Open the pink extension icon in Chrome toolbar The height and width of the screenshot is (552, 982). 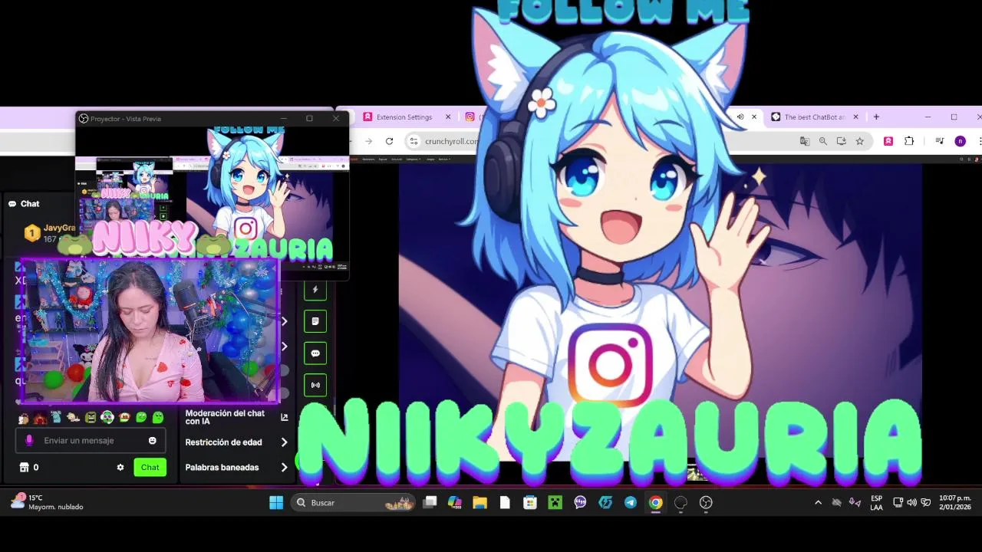(888, 141)
